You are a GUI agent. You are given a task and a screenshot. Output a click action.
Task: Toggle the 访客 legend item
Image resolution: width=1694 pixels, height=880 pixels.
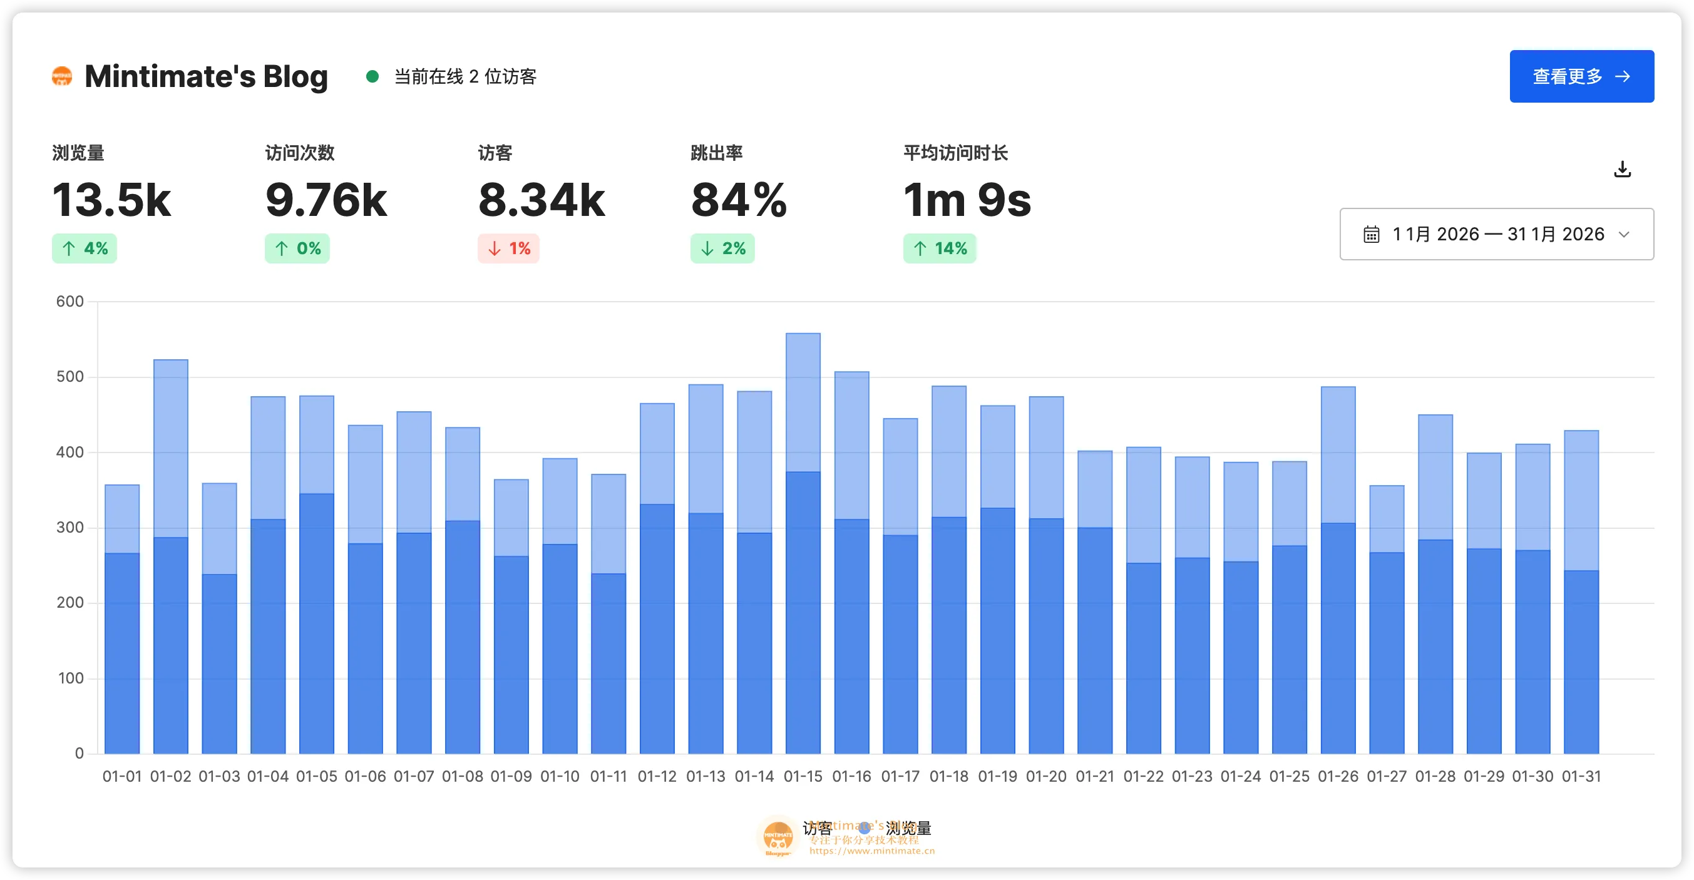pyautogui.click(x=817, y=828)
